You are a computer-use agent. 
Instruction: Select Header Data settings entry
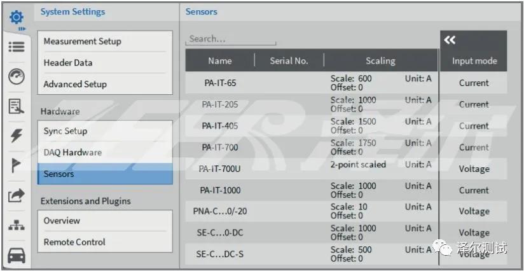(68, 63)
